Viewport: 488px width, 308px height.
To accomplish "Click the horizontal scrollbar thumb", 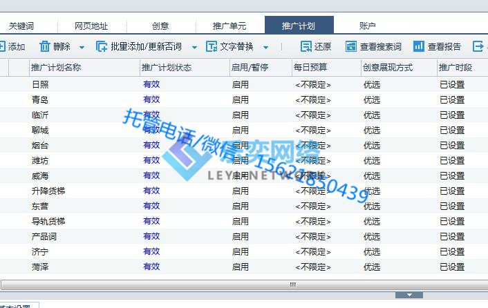I will [x=292, y=285].
